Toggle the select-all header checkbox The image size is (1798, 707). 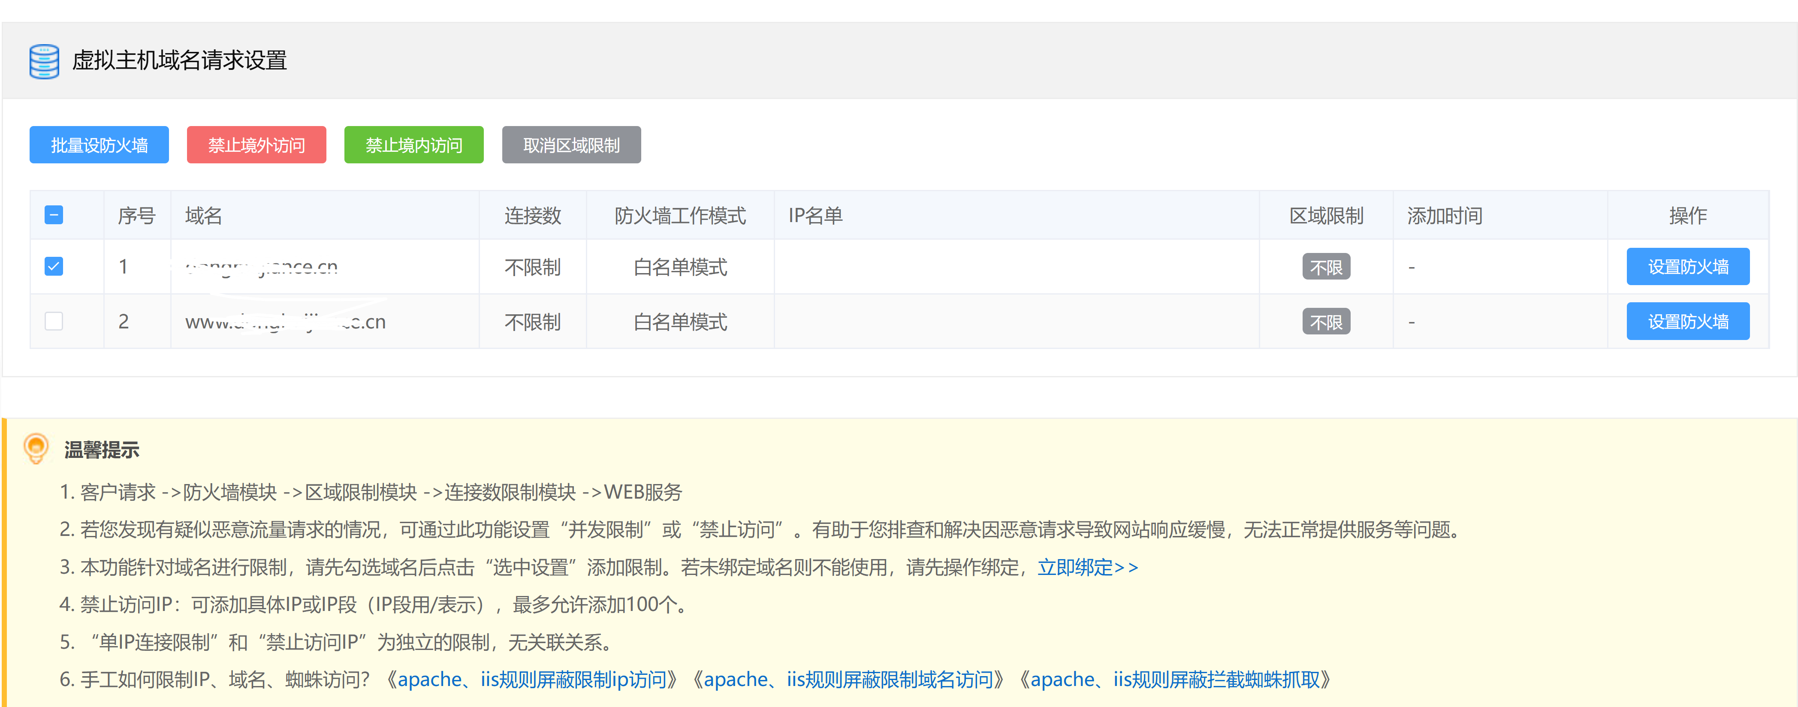54,215
